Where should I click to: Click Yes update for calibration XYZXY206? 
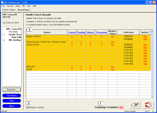point(145,64)
